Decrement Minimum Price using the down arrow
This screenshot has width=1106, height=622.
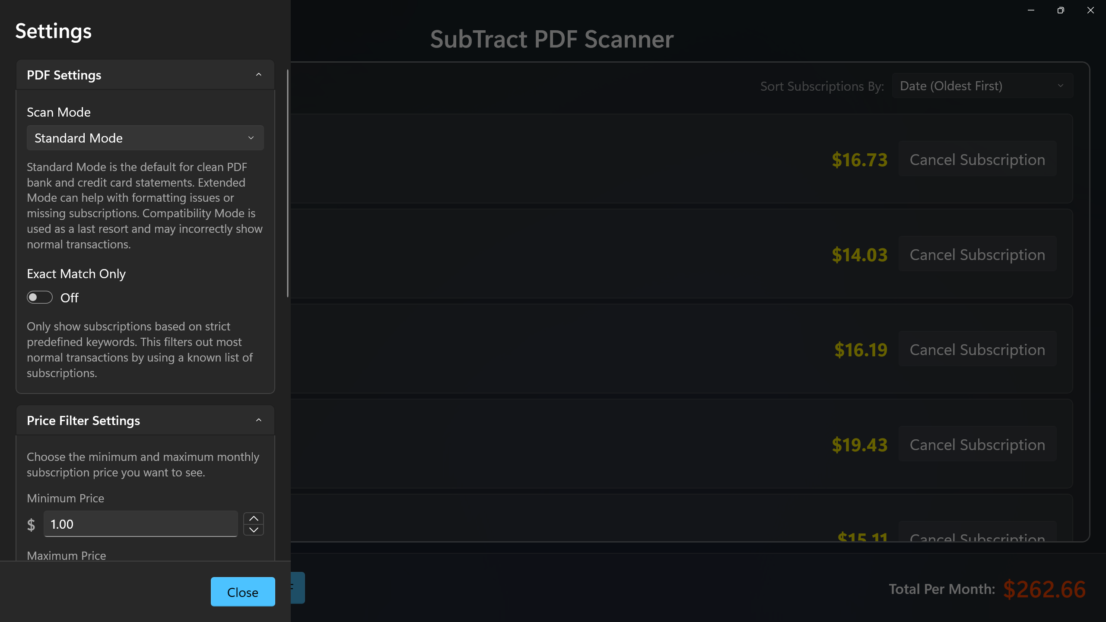[x=253, y=530]
